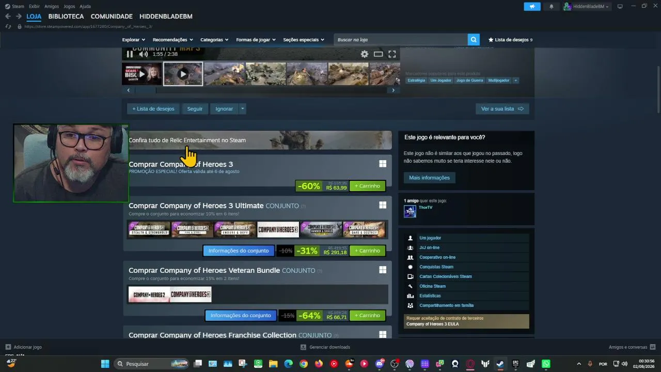Open the Conquistas Steam feature link

coord(436,267)
